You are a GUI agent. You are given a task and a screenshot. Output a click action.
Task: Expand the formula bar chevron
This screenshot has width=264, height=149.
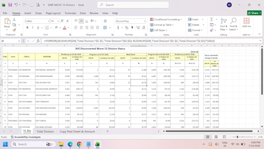(x=261, y=41)
